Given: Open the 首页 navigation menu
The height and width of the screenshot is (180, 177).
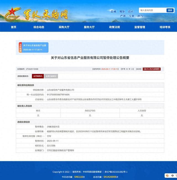Looking at the screenshot, I should tap(14, 27).
